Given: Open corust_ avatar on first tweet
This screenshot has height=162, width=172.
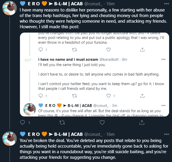Looking at the screenshot, I should [x=9, y=8].
